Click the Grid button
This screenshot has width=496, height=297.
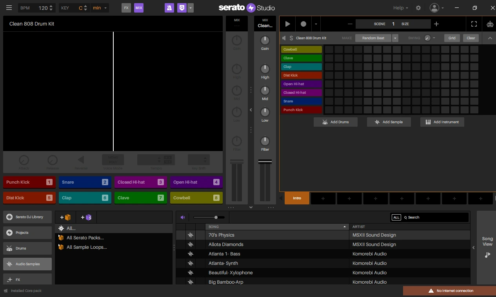coord(452,38)
